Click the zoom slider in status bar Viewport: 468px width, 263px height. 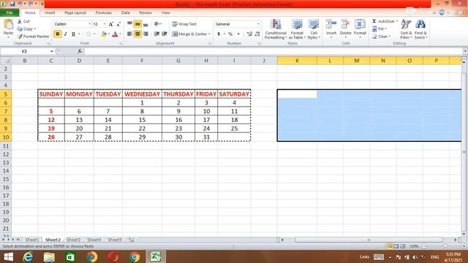point(445,246)
